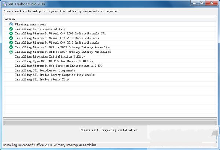Select the Checking conditions row text
The height and width of the screenshot is (150, 220).
30,25
